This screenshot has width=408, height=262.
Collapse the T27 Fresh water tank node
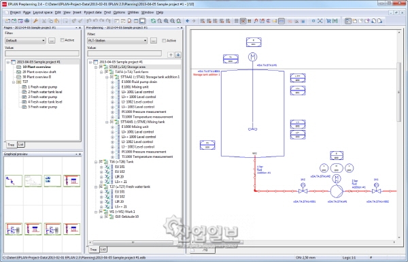point(96,186)
